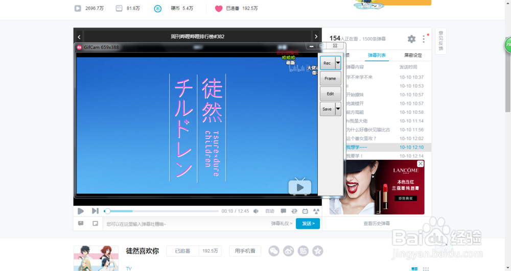Switch to 屏蔽设定 tab
Viewport: 511px width, 271px height.
[413, 55]
